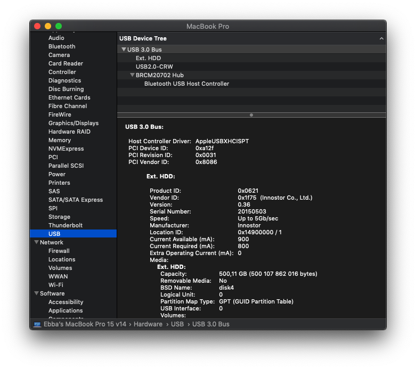Select USB2.0-CRW in the device tree
Image resolution: width=416 pixels, height=369 pixels.
point(251,67)
